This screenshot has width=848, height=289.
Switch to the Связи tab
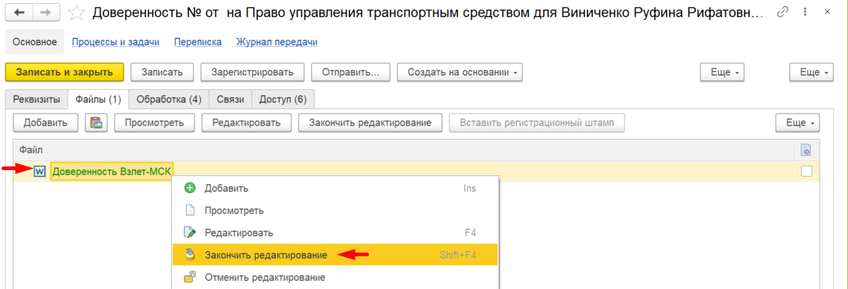[x=231, y=100]
